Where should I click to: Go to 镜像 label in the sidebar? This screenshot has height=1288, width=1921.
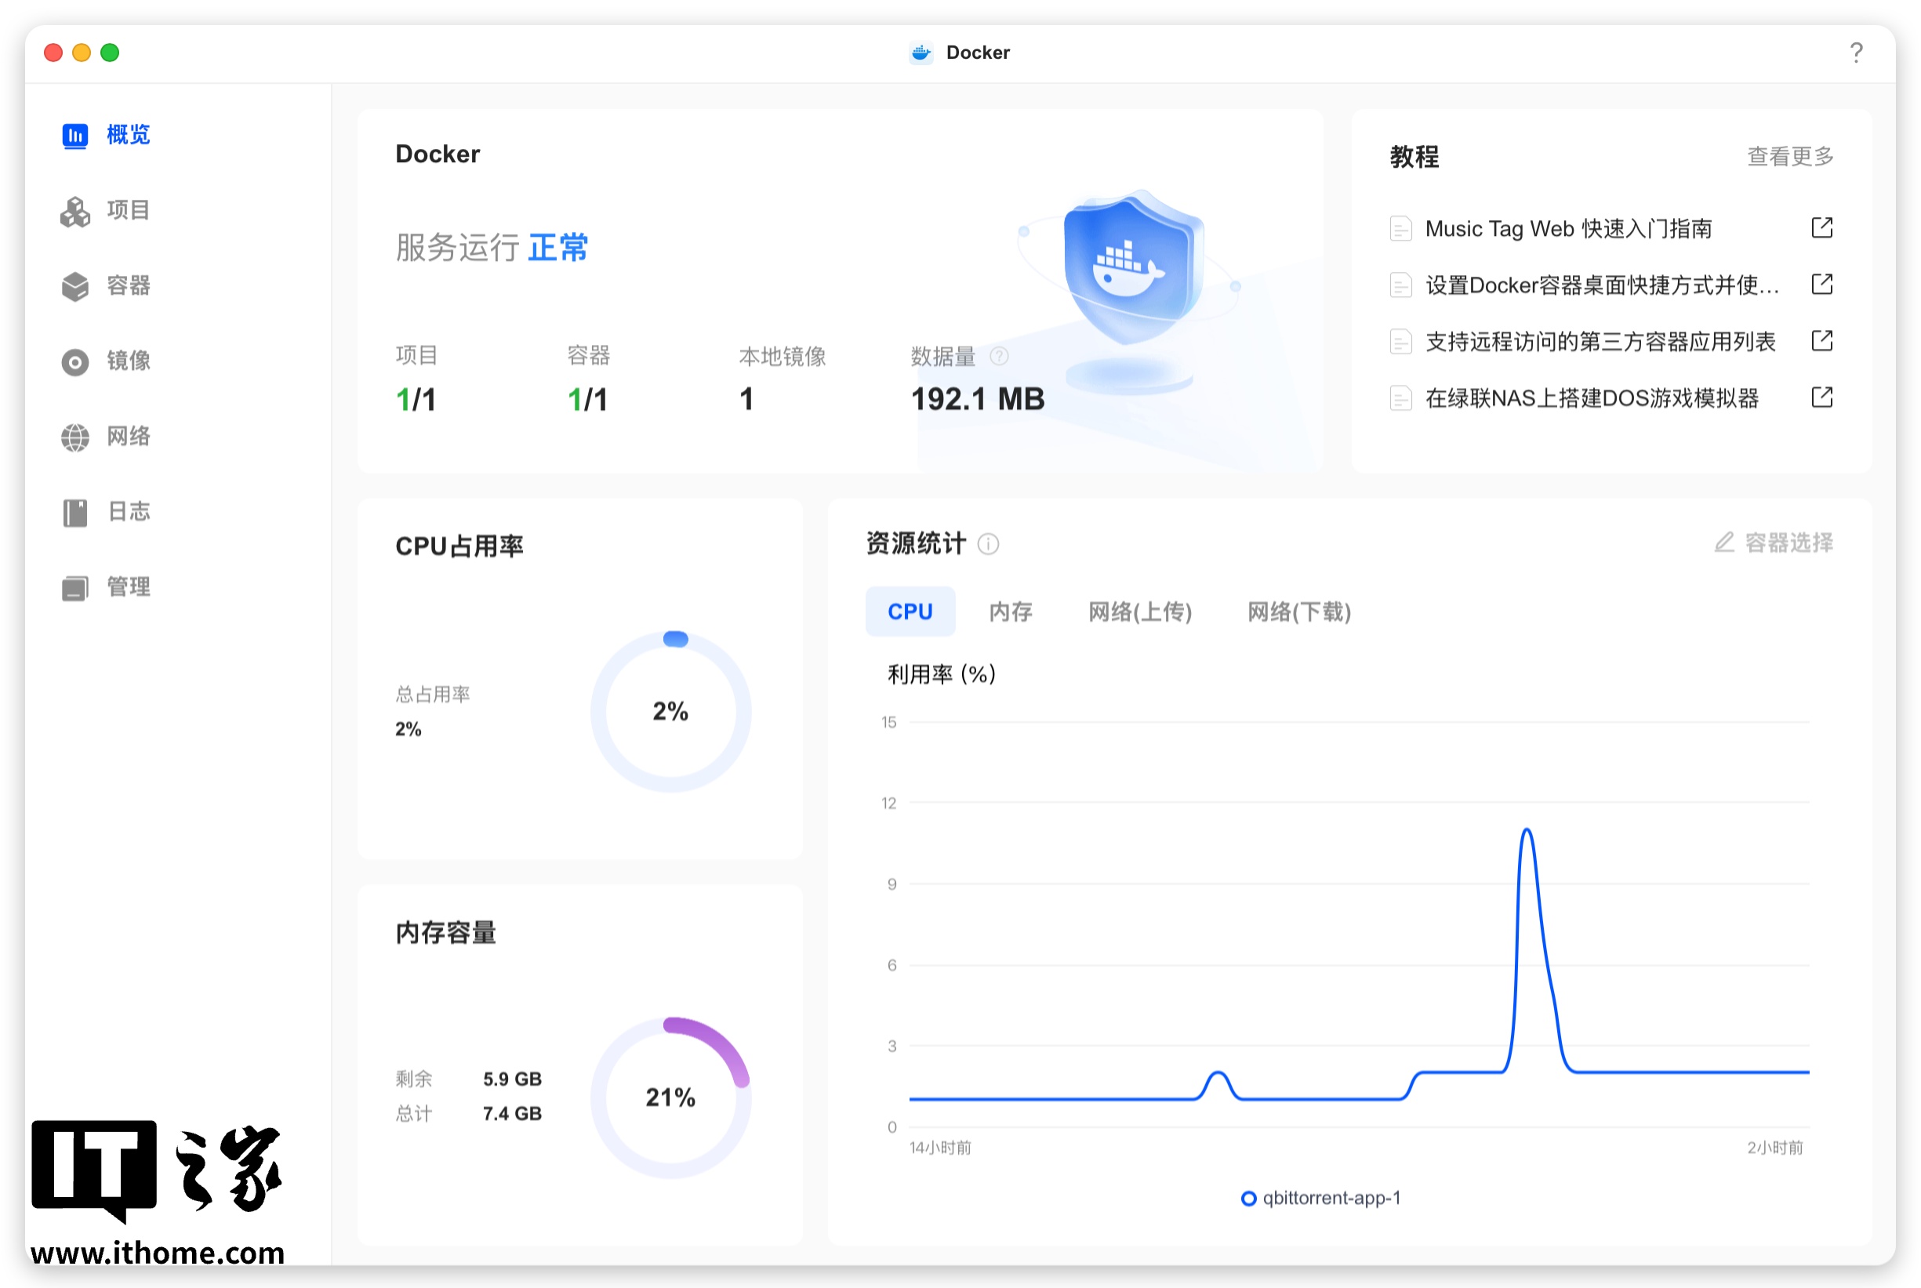point(128,362)
